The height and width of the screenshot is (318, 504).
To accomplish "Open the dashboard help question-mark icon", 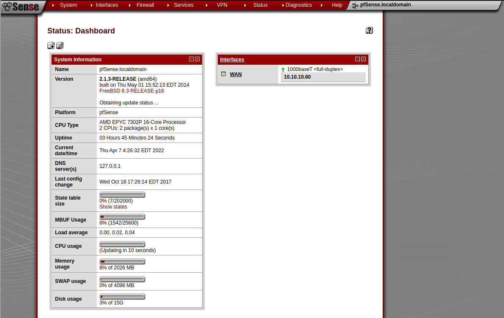I will pyautogui.click(x=369, y=30).
